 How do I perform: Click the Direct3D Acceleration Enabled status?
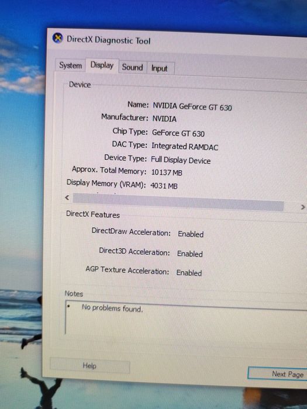click(x=190, y=254)
